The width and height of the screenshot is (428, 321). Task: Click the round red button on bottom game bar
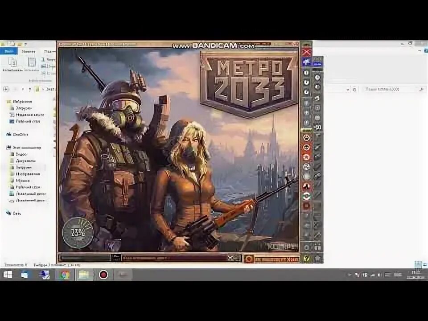click(x=249, y=259)
